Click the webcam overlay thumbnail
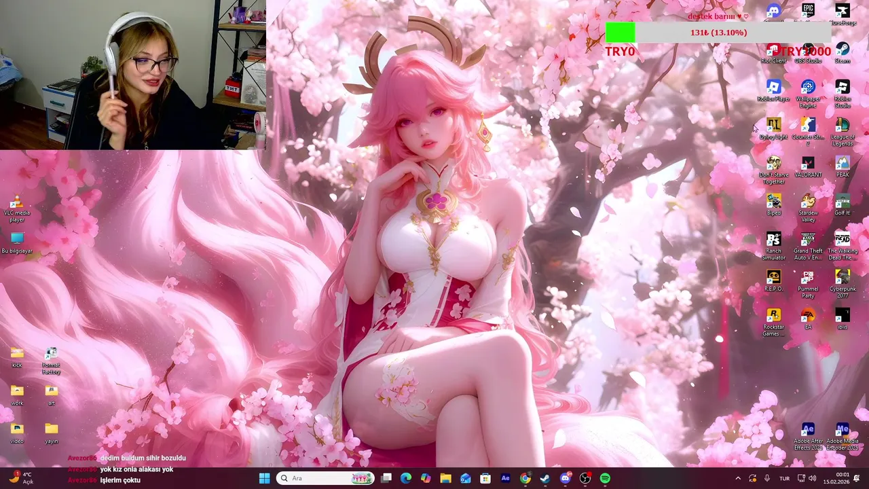This screenshot has height=489, width=869. coord(133,75)
